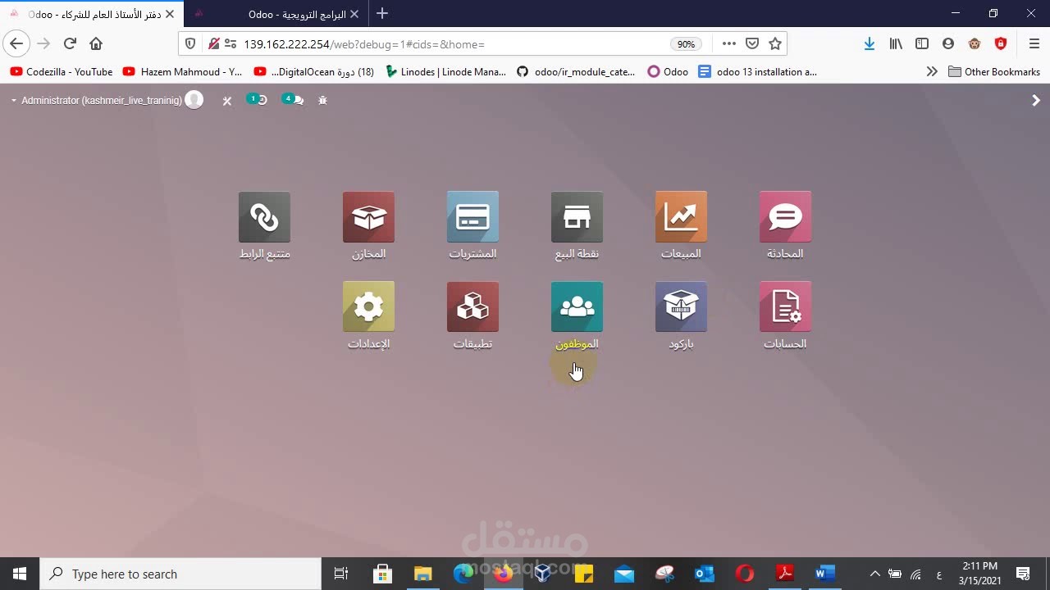Open the متتبع الرابط (Link Tracker) app
1050x590 pixels.
click(264, 217)
